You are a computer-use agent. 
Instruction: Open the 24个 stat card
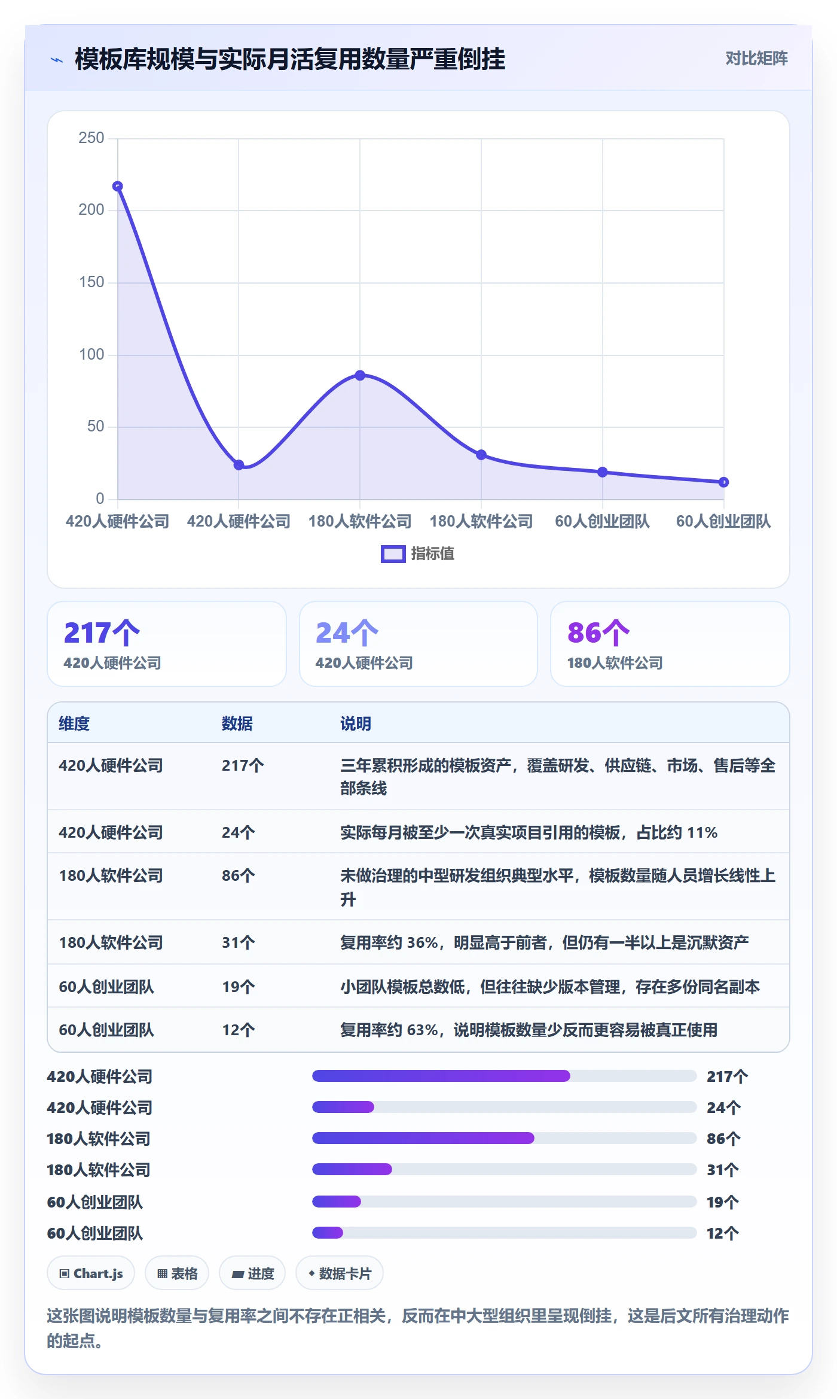418,644
